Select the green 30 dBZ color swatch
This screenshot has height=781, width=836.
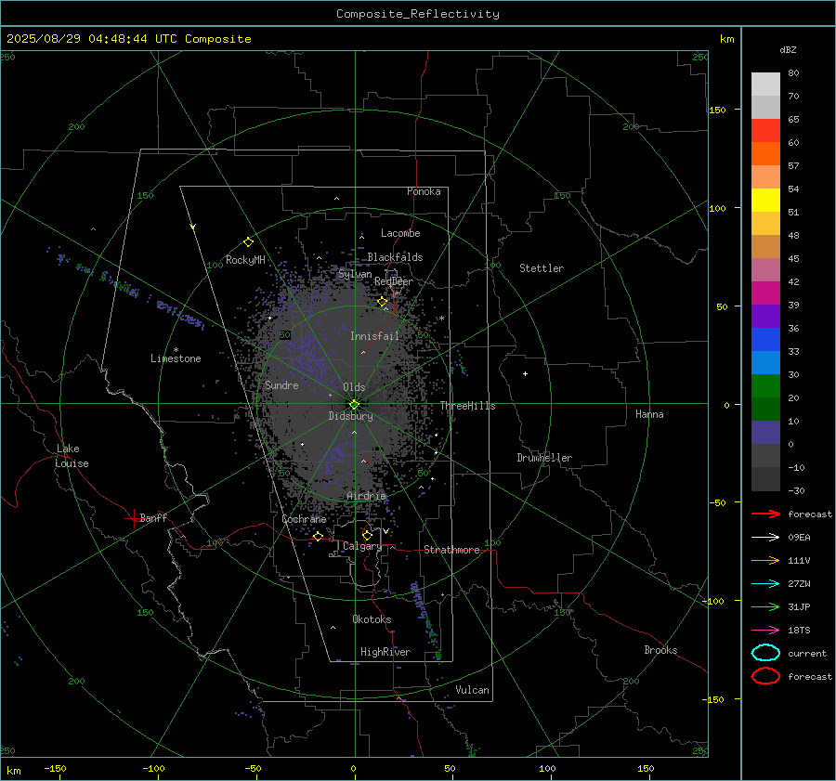(x=765, y=386)
